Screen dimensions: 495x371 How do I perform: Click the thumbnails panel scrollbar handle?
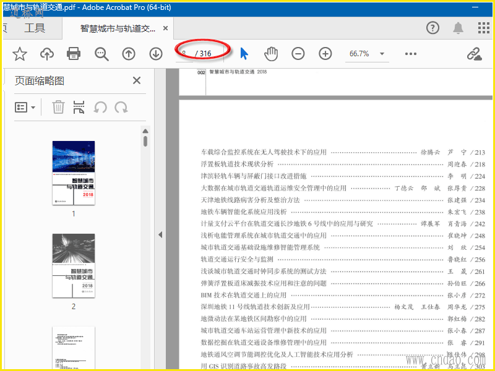click(x=145, y=141)
